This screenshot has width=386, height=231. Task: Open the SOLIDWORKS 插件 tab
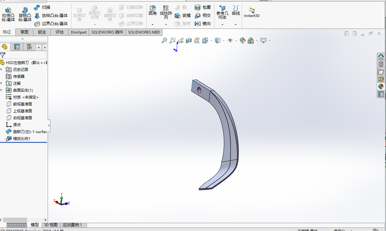107,32
